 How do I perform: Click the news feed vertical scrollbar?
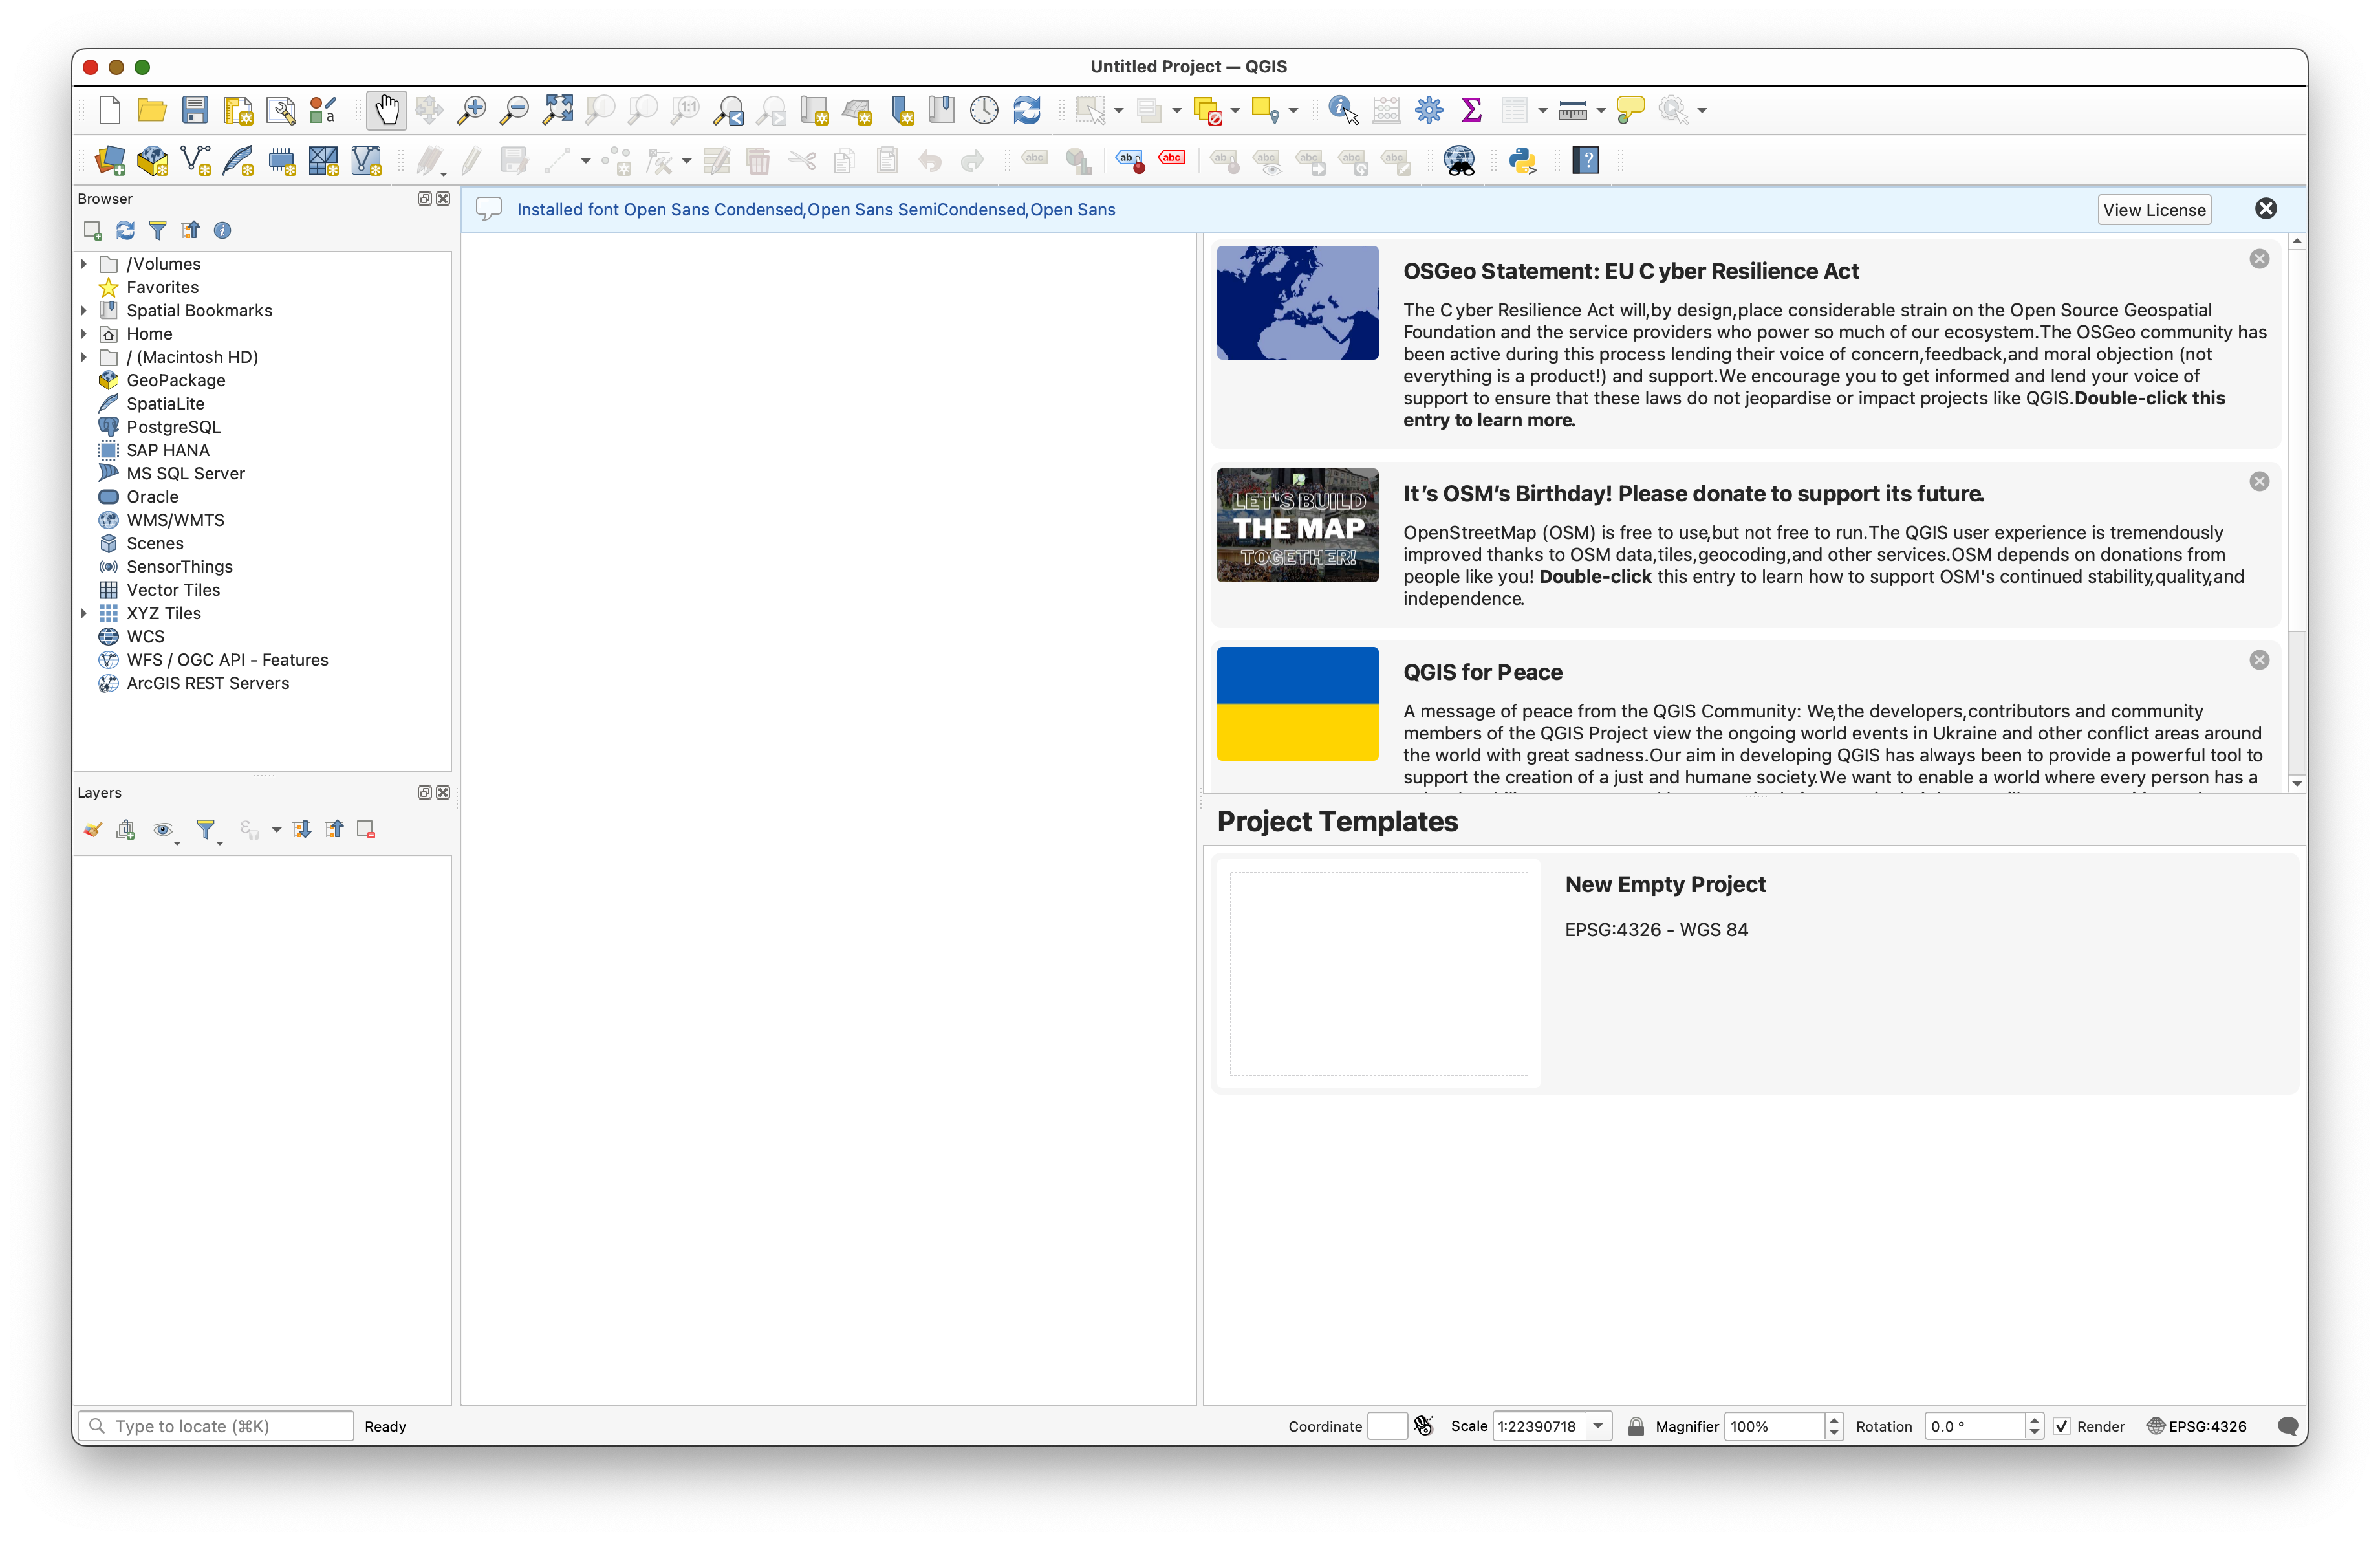point(2297,512)
